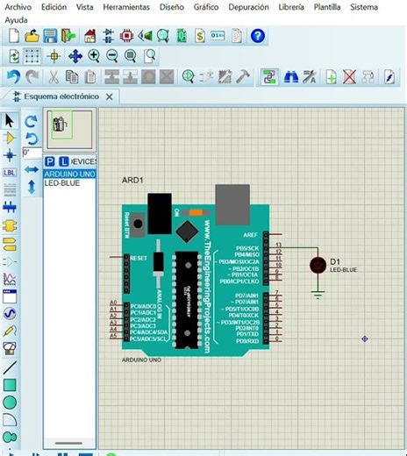Click the Cut scissors icon
This screenshot has height=456, width=407.
coord(54,77)
